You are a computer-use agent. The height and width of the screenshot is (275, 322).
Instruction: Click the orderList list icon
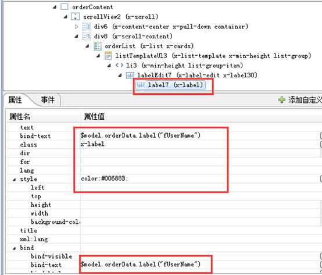[98, 46]
